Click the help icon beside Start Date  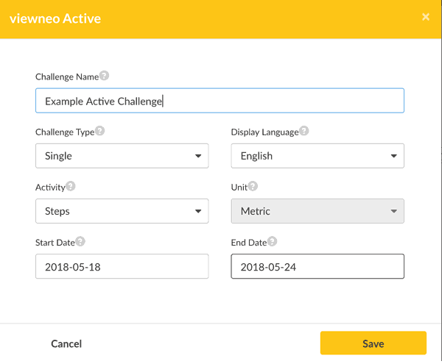pyautogui.click(x=80, y=241)
